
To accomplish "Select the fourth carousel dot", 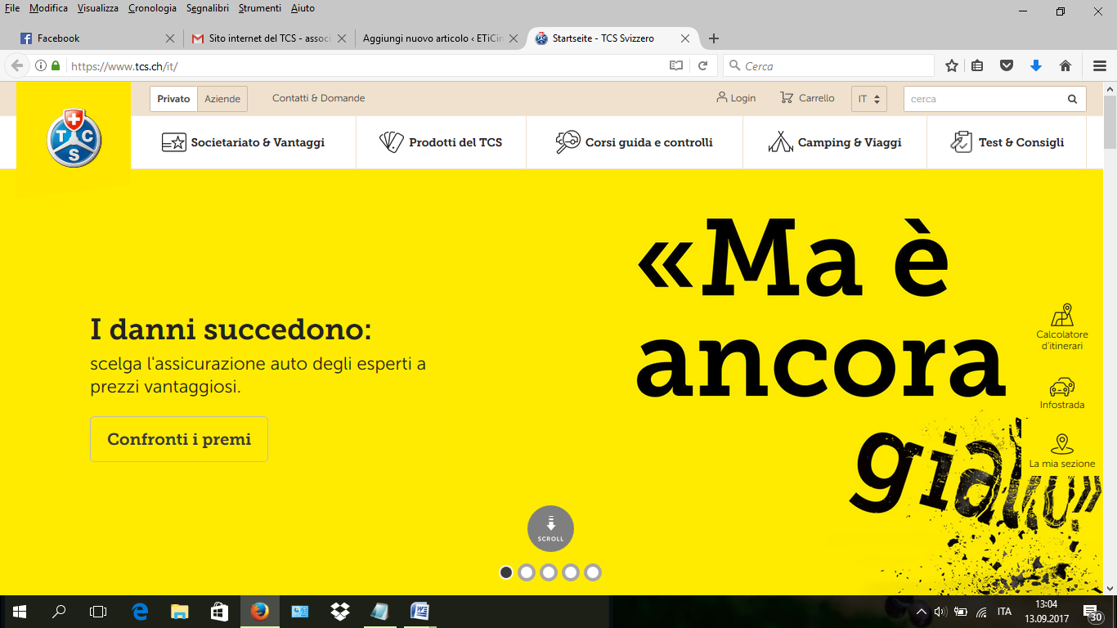I will click(571, 572).
